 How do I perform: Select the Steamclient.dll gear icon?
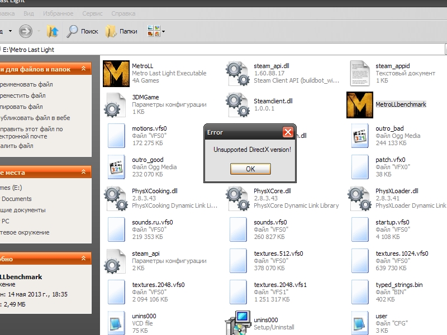(x=238, y=105)
